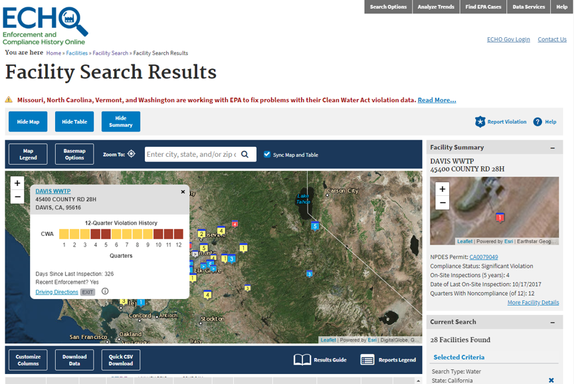The height and width of the screenshot is (384, 574).
Task: Click the search magnifier icon in zoom box
Action: (245, 155)
